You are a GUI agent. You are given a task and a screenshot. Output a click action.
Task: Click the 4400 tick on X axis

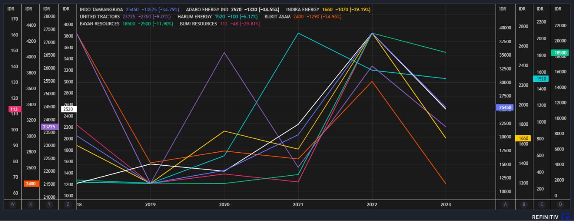[x=31, y=25]
